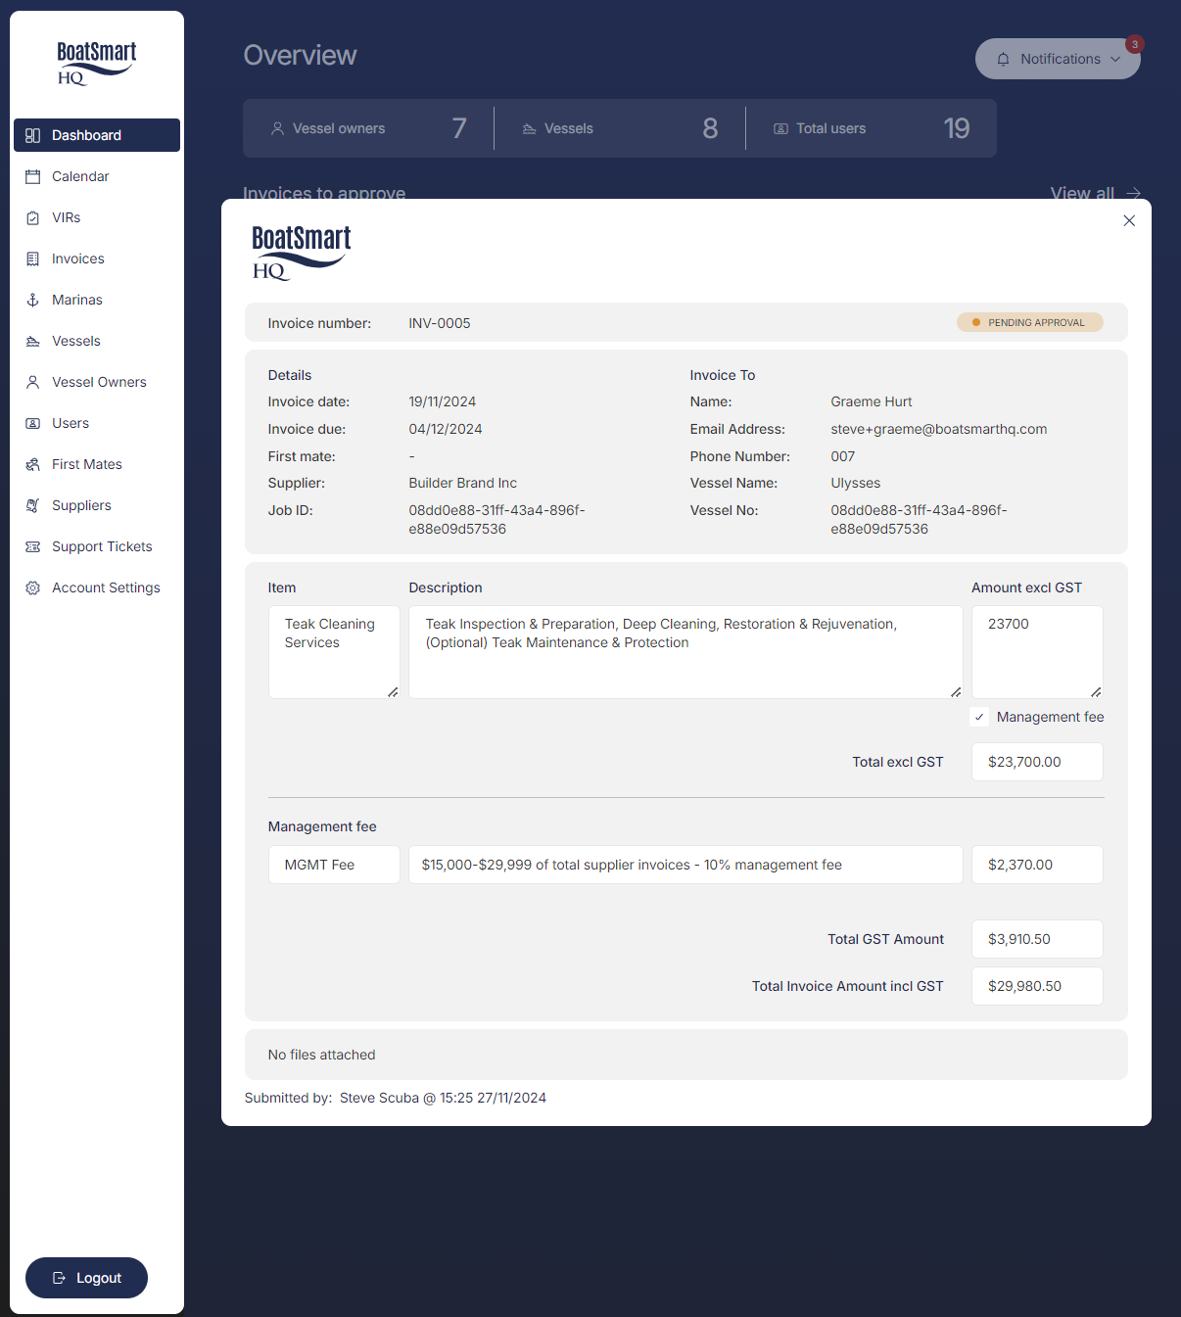Click the logout arrow icon
The image size is (1181, 1317).
[59, 1278]
